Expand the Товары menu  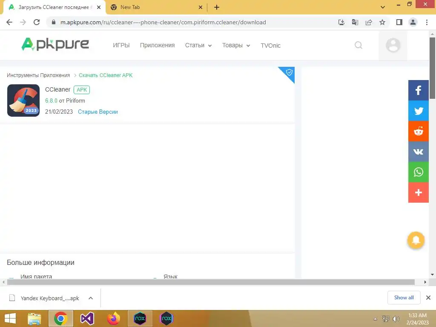[x=236, y=45]
